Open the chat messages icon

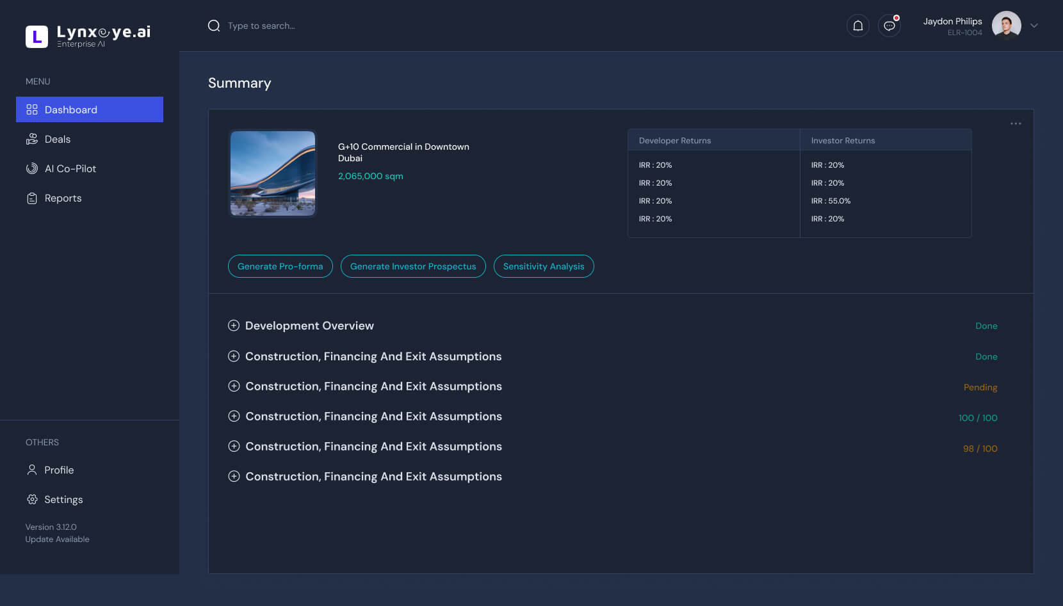(889, 26)
